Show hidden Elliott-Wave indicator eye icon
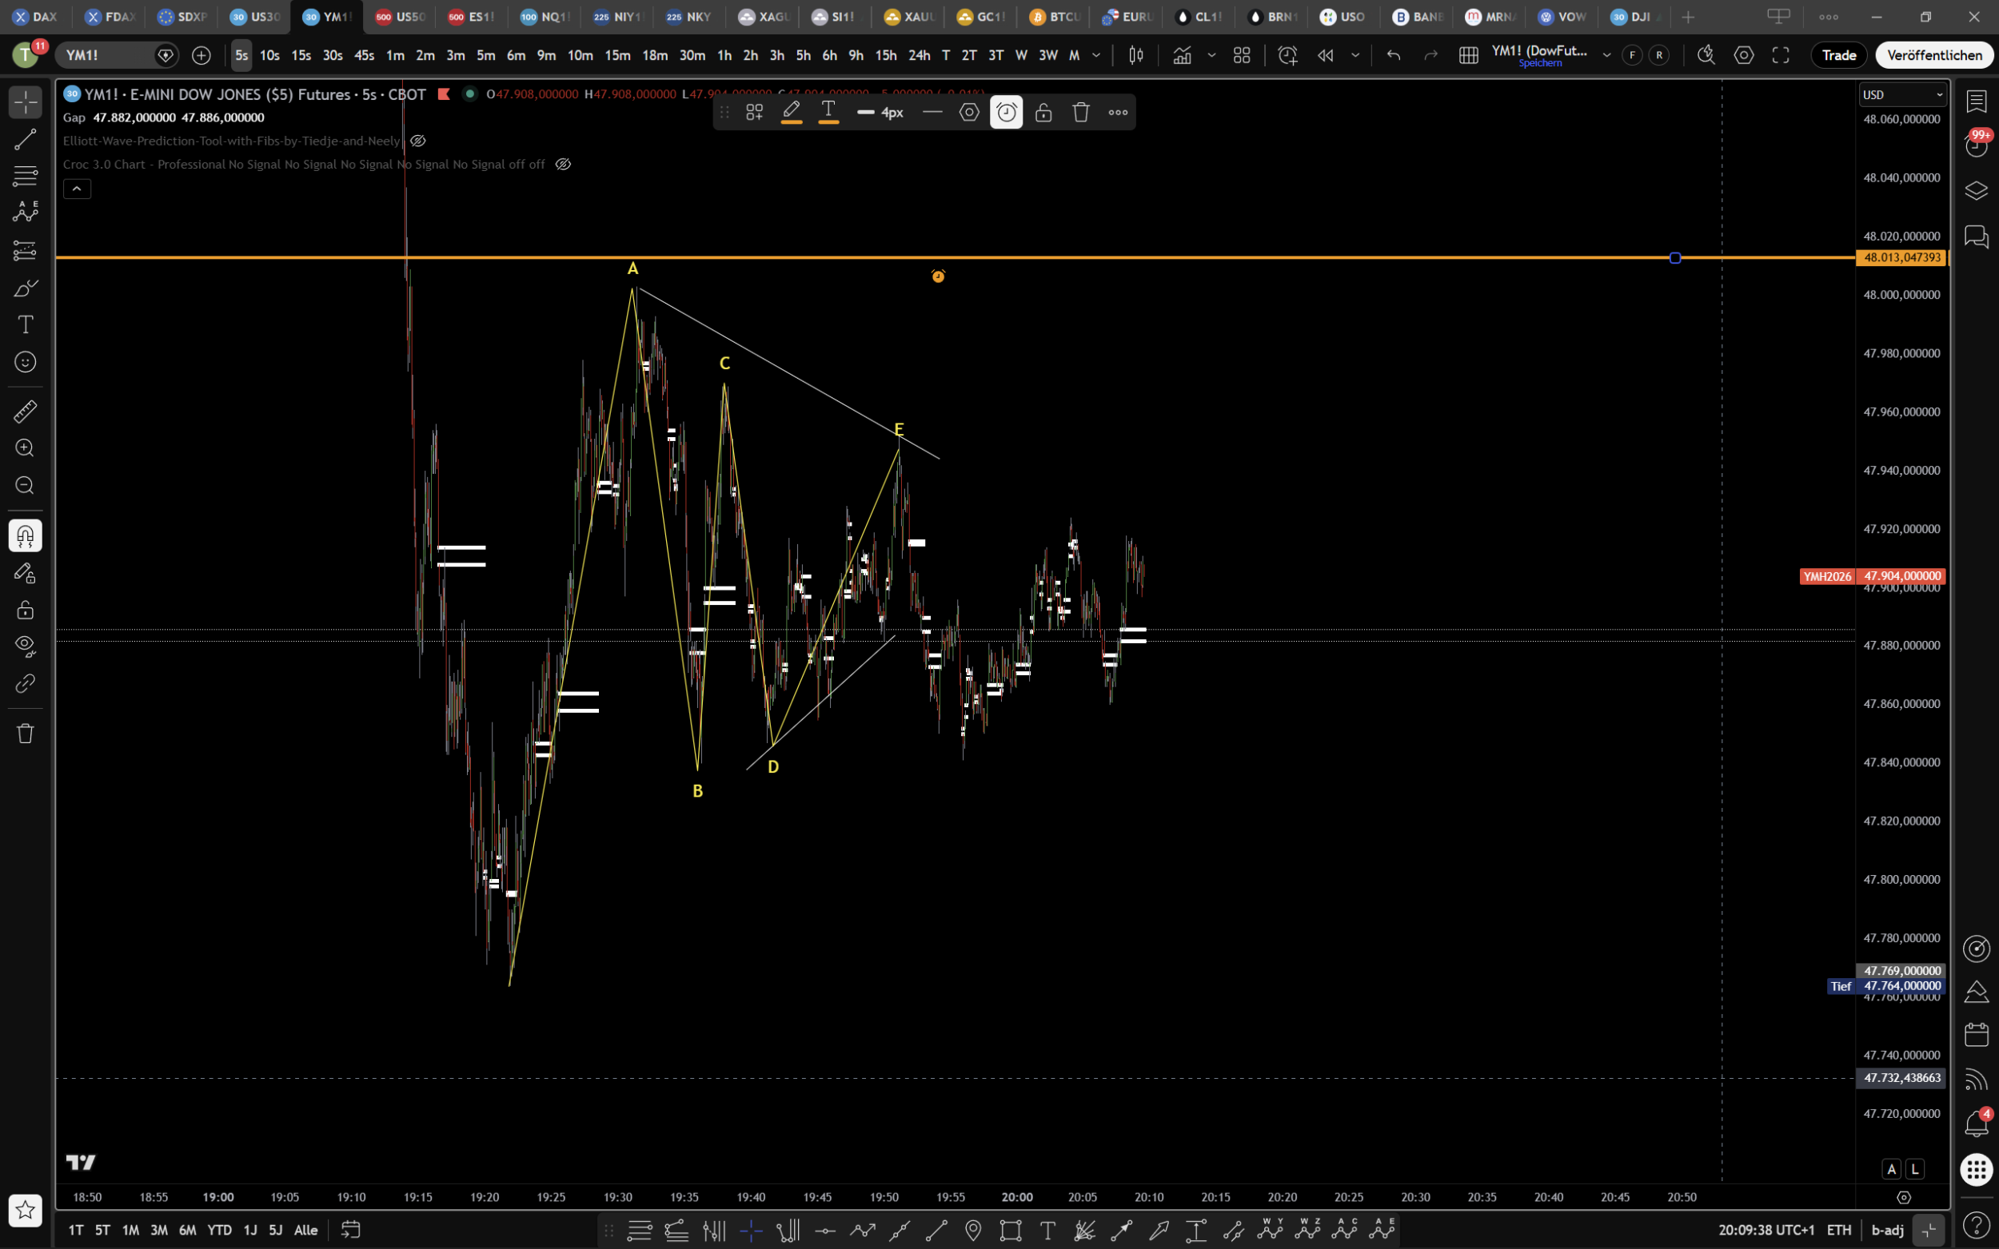This screenshot has height=1249, width=1999. (418, 141)
